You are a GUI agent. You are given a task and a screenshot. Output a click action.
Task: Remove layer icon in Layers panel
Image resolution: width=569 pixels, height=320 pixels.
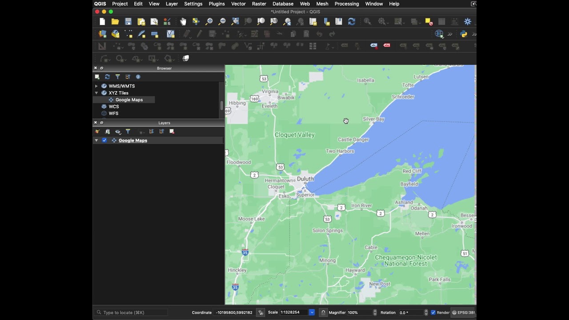point(172,132)
